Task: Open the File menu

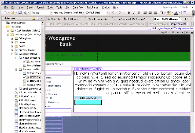Action: 6,7
